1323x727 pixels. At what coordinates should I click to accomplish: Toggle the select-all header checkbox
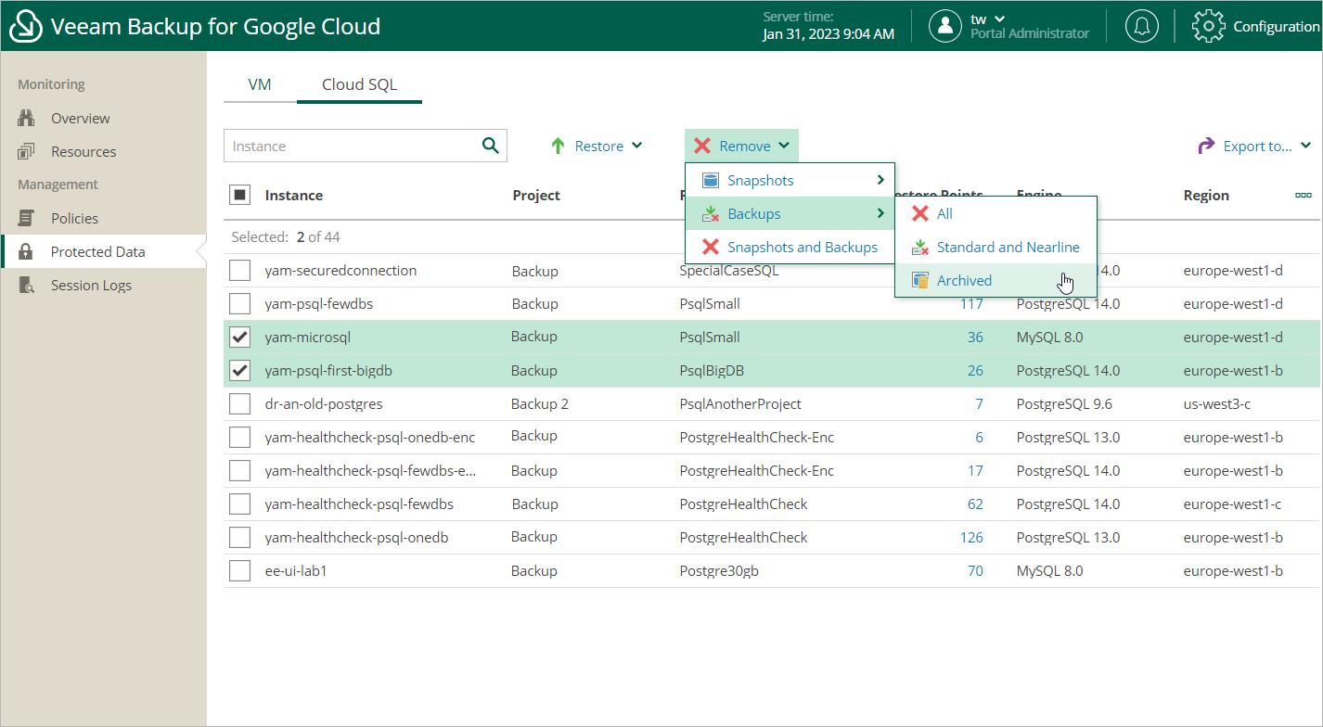tap(240, 195)
